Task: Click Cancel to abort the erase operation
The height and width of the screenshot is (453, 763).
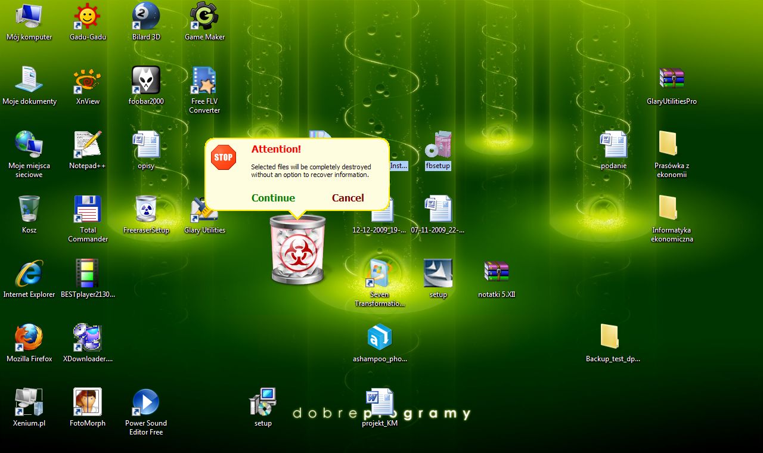Action: click(348, 198)
